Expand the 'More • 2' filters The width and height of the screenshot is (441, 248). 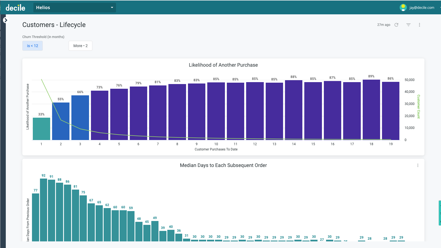click(80, 46)
